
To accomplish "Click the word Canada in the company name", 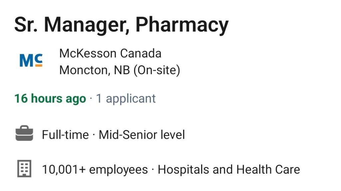I will [x=141, y=53].
